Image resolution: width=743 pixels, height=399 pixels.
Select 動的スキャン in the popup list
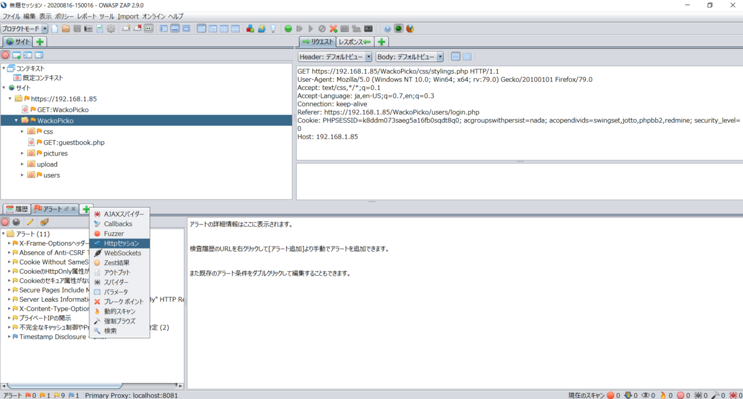tap(119, 311)
